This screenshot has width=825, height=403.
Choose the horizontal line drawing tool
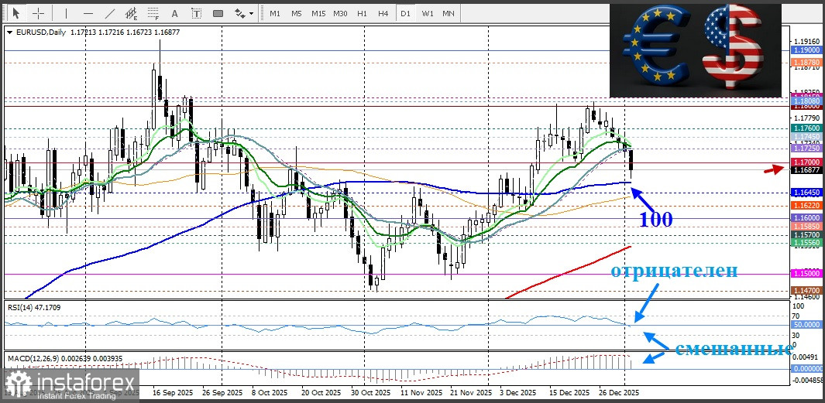[88, 13]
